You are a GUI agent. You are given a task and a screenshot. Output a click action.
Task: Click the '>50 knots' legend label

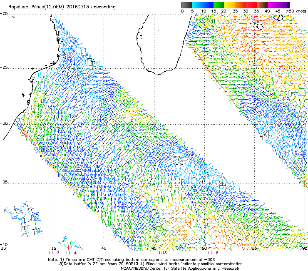point(296,11)
